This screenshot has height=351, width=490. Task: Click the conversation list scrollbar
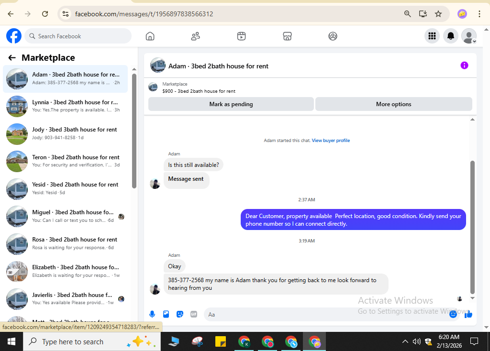(x=134, y=131)
